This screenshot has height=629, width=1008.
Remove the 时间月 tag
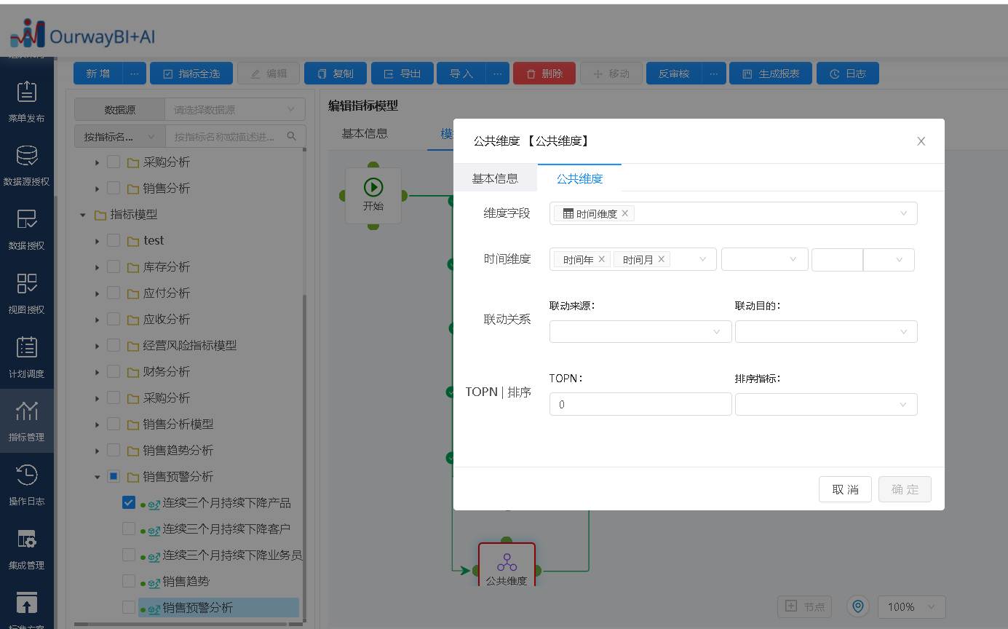coord(662,259)
